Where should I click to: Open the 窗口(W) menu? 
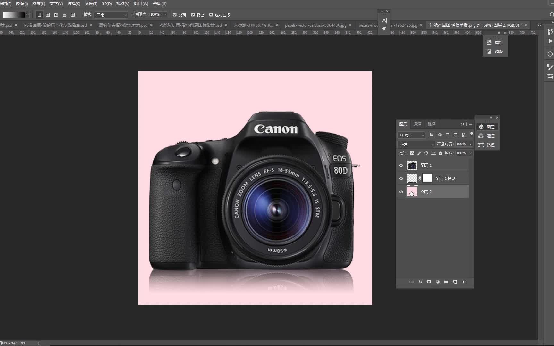tap(141, 4)
